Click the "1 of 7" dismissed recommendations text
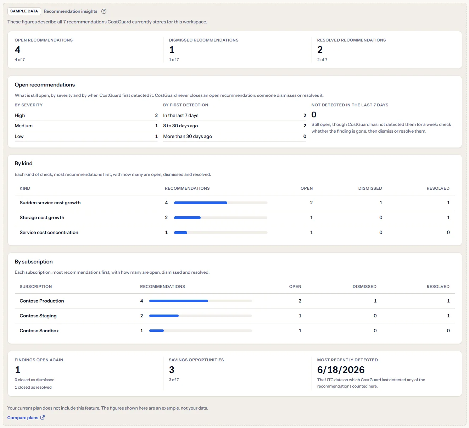469x428 pixels. pyautogui.click(x=174, y=60)
